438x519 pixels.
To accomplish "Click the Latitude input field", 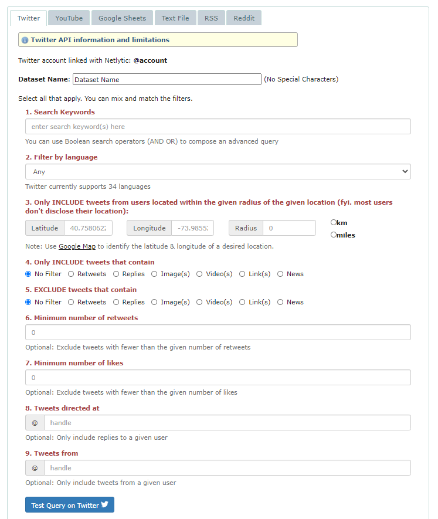I will [88, 228].
